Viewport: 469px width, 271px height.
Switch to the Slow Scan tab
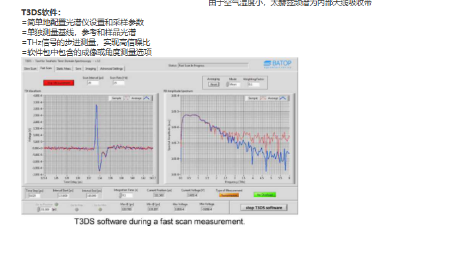(31, 68)
